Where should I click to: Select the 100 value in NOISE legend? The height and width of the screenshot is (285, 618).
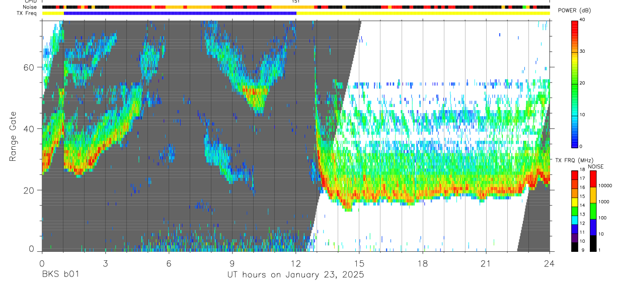click(x=603, y=218)
